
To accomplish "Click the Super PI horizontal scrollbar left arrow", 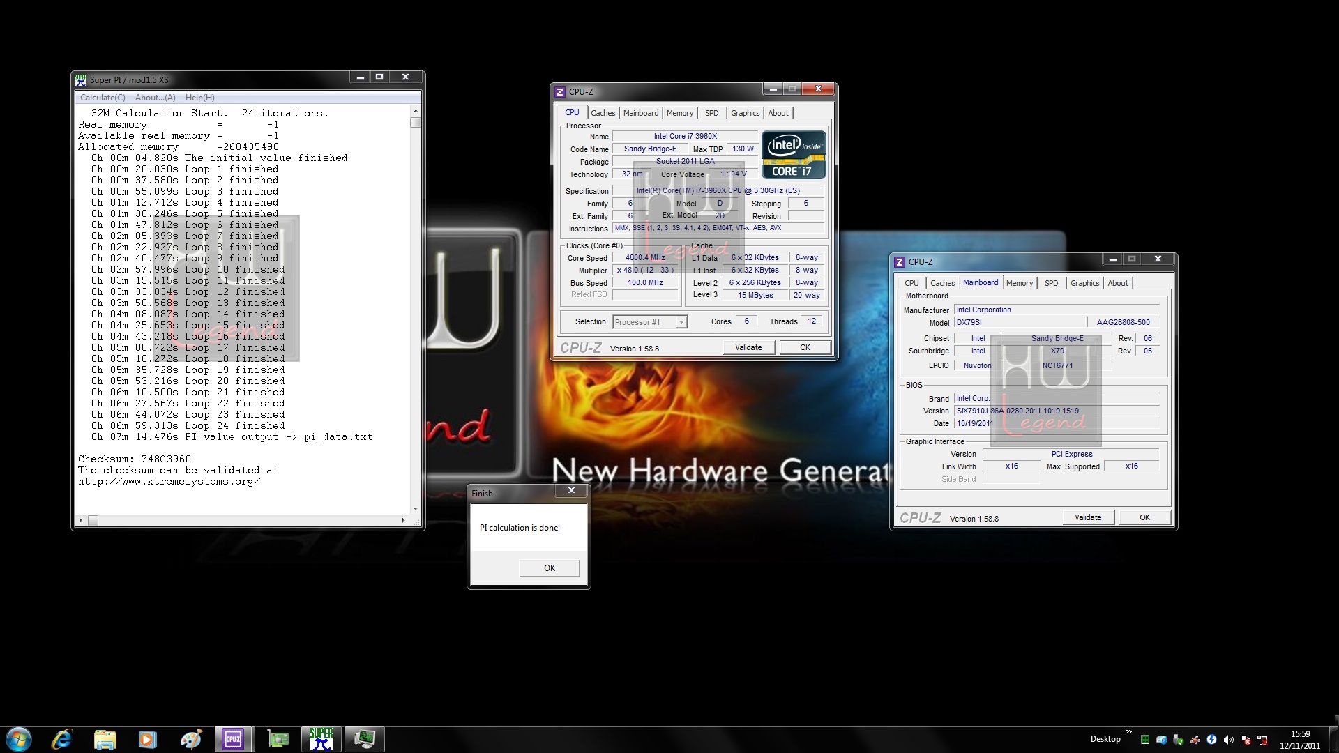I will click(x=82, y=520).
